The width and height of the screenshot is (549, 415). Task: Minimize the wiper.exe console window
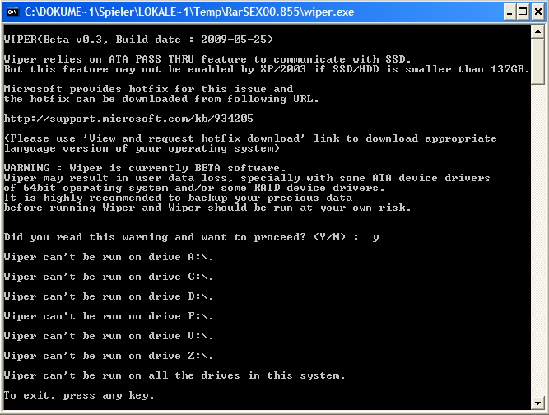pos(509,12)
